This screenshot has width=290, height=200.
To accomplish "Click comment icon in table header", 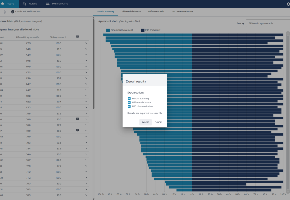I will (x=77, y=37).
